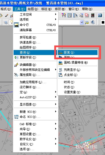Open the 窗口(W) menu
This screenshot has width=105, height=155.
pyautogui.click(x=74, y=9)
